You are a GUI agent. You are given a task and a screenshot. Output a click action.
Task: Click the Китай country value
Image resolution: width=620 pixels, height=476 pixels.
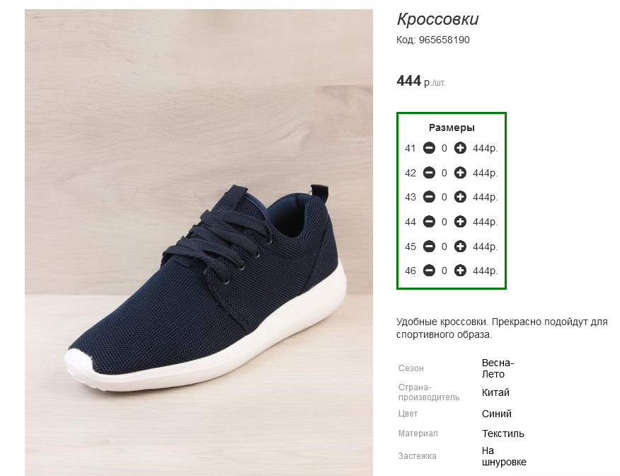click(x=495, y=392)
